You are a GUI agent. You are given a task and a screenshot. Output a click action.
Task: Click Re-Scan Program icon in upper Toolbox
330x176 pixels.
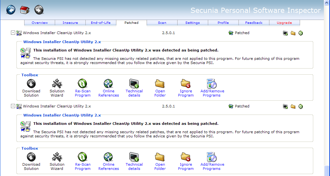82,84
